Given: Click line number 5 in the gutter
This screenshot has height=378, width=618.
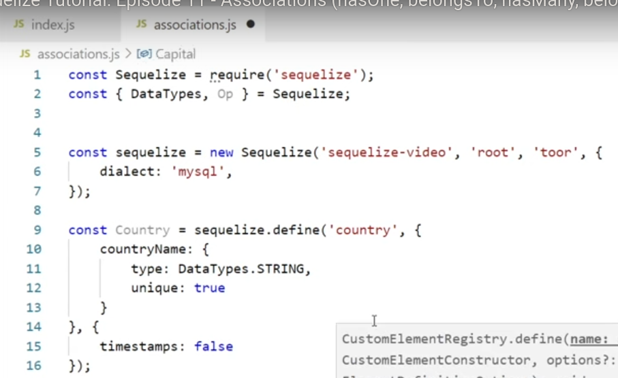Looking at the screenshot, I should pos(37,152).
